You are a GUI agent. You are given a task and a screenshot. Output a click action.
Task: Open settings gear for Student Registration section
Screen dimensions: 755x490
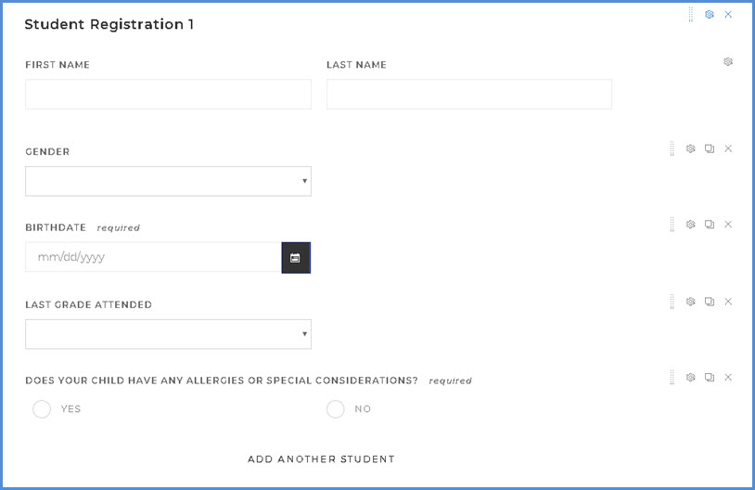point(710,15)
